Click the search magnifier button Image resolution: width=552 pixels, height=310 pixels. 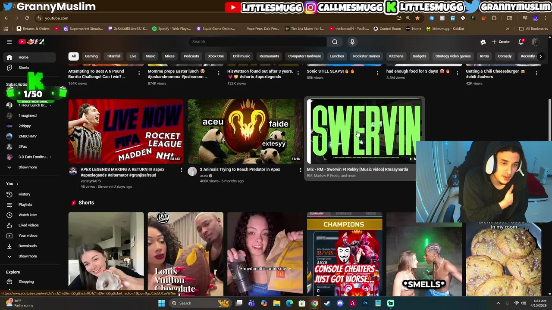point(335,42)
